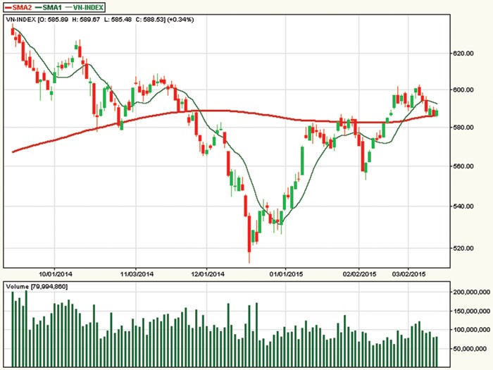Click the SMA1 green legend entry
The height and width of the screenshot is (370, 493).
(x=58, y=7)
